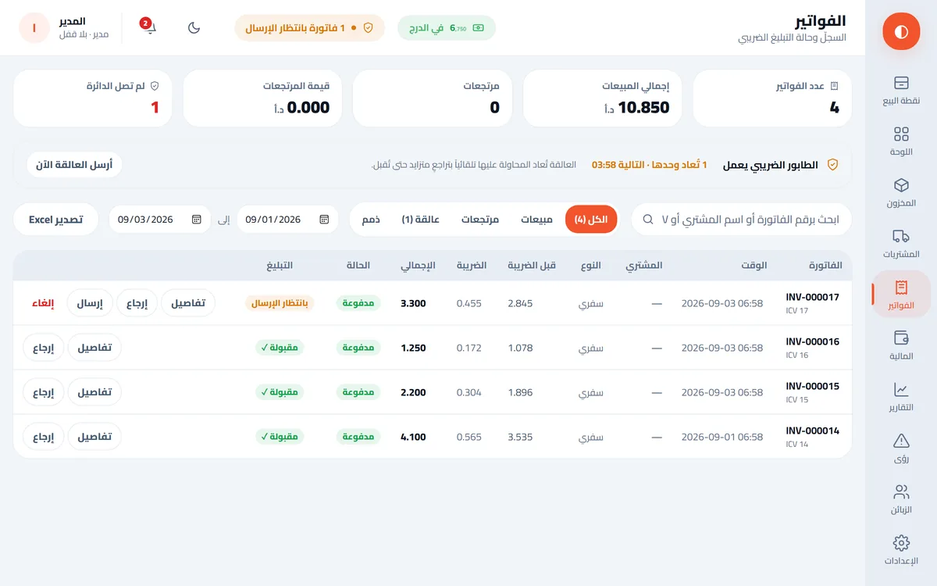Click invoice number INV-000014
Viewport: 937px width, 586px height.
coord(812,431)
